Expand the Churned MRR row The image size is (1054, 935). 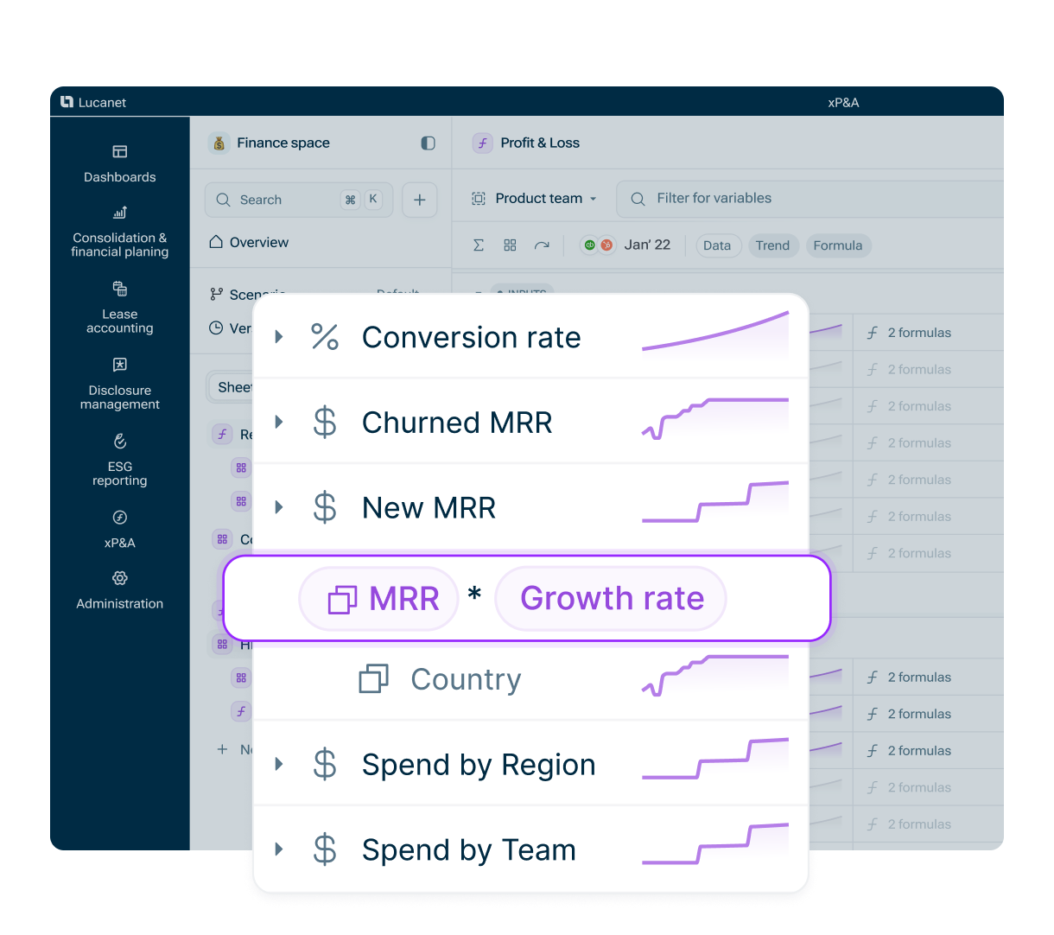coord(279,423)
